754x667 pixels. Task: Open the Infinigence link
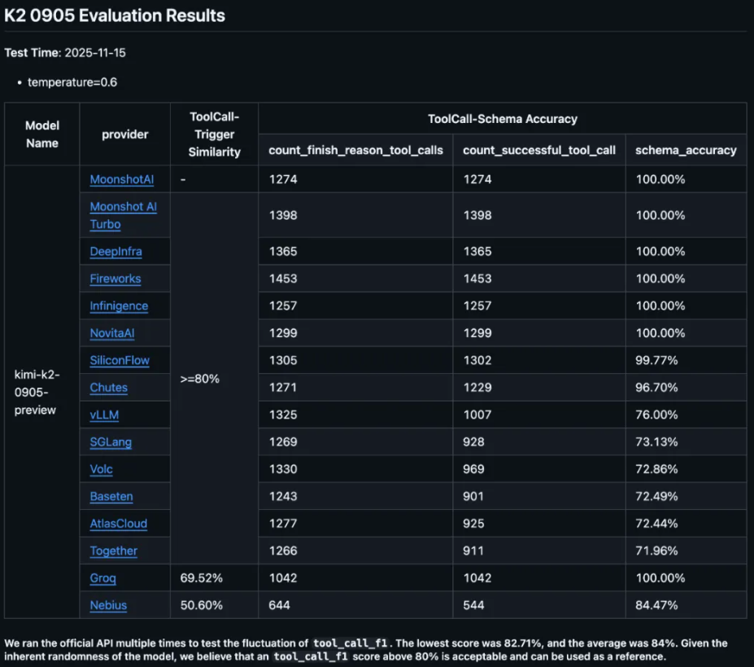coord(119,305)
